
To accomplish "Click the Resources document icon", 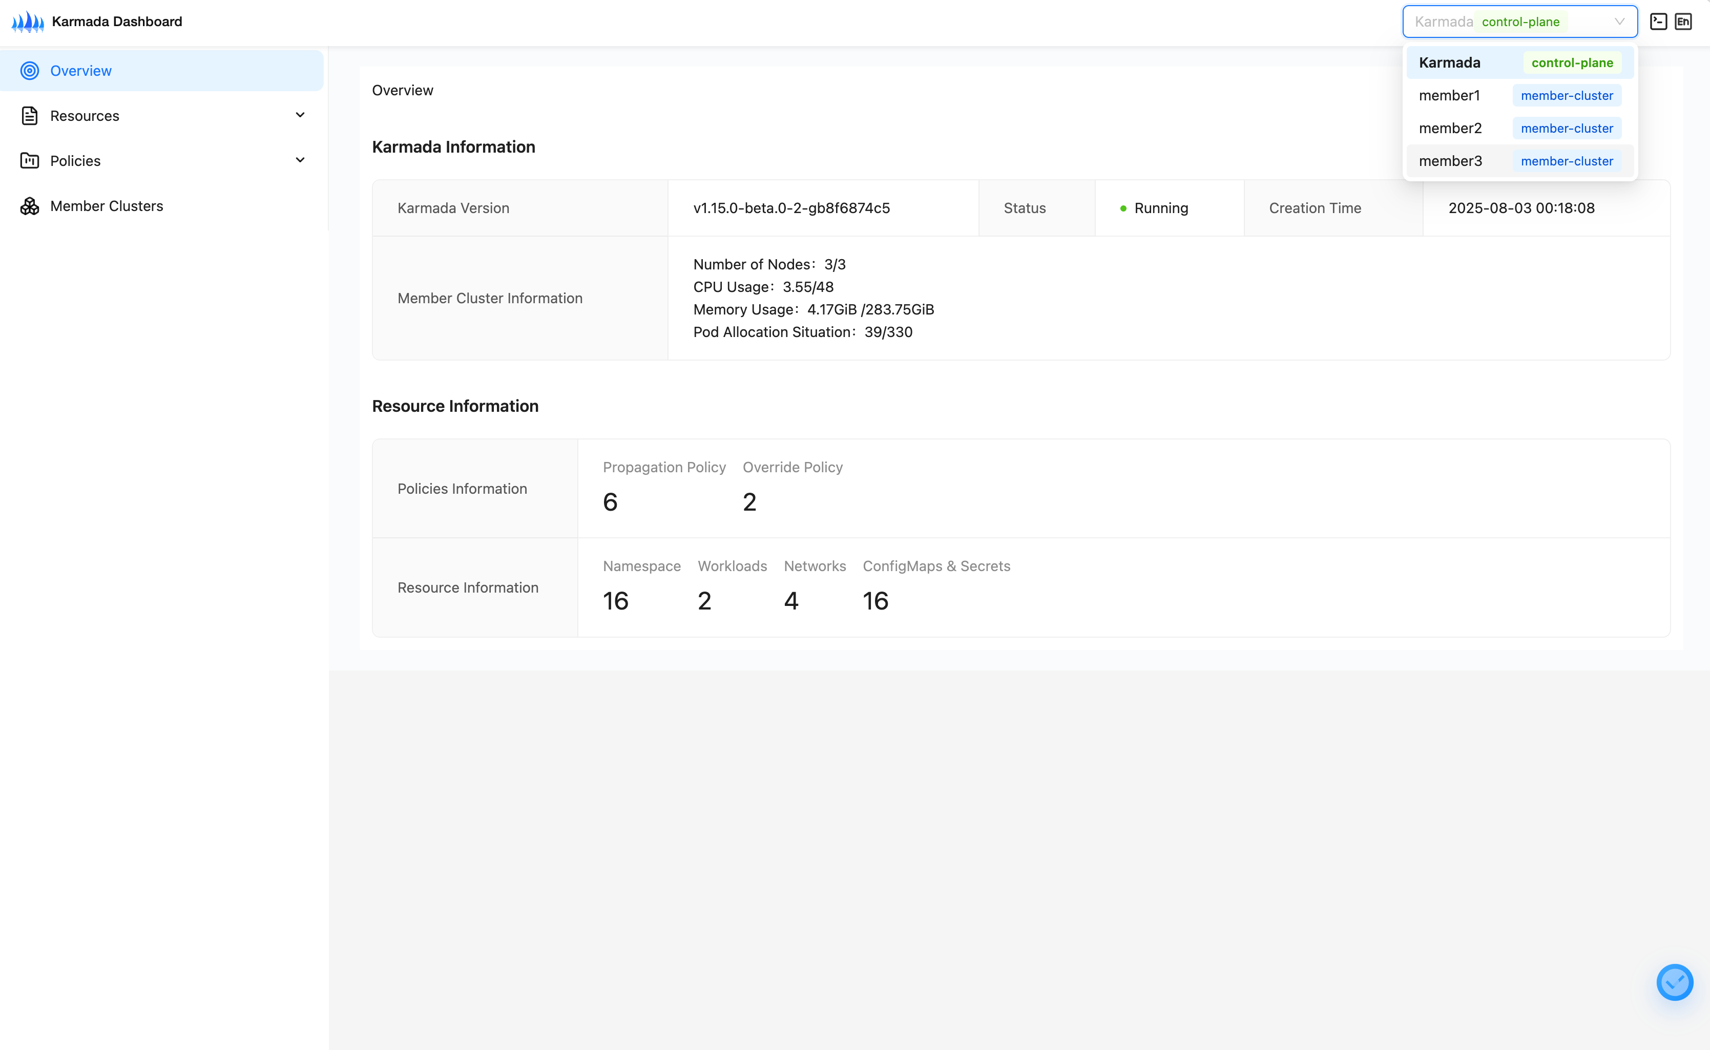I will pyautogui.click(x=29, y=115).
